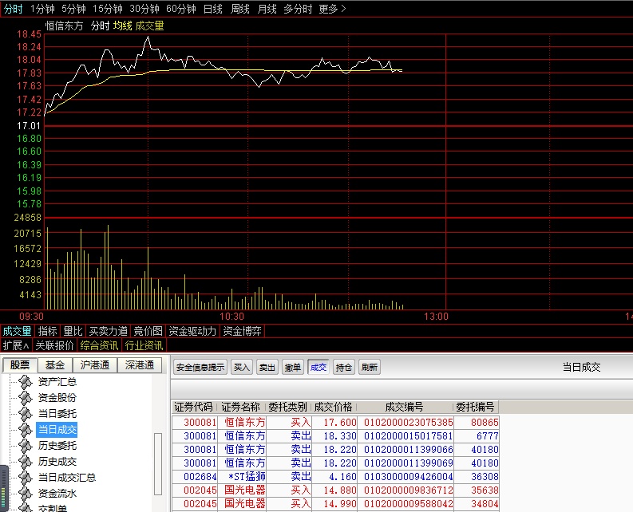Switch to the 量比 tab
Screen dimensions: 633x512
[x=73, y=331]
